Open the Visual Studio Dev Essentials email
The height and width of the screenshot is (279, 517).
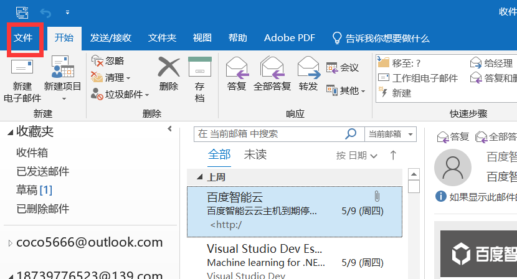295,260
